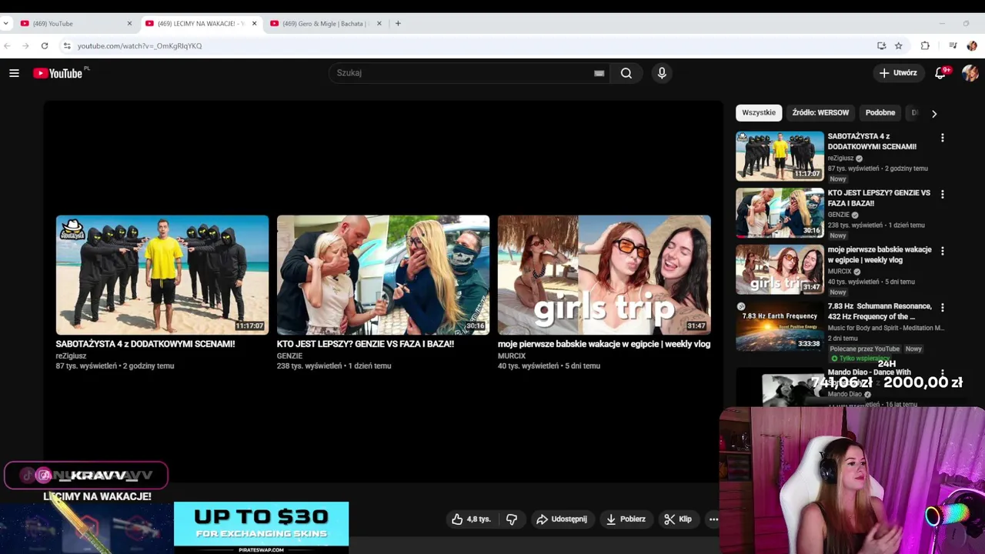Open end-screen title KTO JEST LEPSZY? GENZIE VS FAZA
Screen dimensions: 985x554
point(366,344)
